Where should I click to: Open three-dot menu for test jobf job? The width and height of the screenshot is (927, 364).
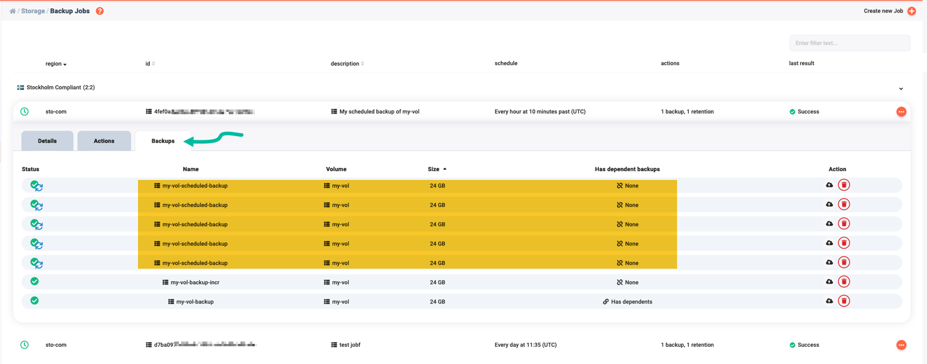pyautogui.click(x=902, y=345)
